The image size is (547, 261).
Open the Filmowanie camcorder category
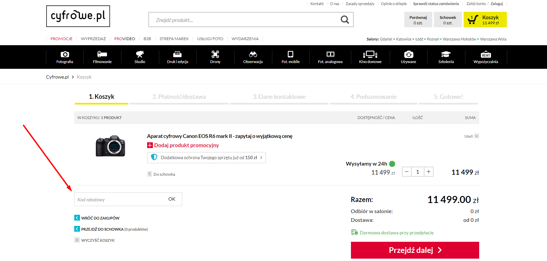[102, 57]
